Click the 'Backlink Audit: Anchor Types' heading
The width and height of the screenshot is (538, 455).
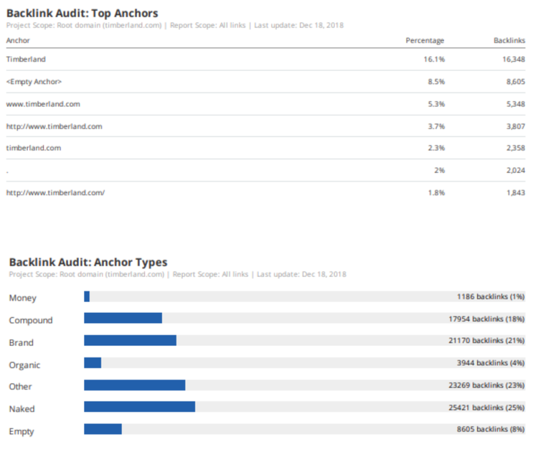(x=88, y=262)
